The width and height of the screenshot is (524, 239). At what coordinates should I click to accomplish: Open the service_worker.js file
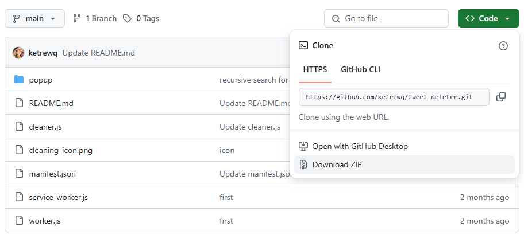tap(59, 197)
